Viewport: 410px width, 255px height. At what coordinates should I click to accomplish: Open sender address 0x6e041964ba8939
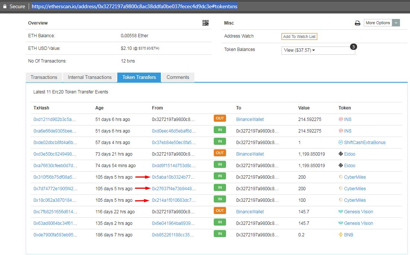coord(173,223)
